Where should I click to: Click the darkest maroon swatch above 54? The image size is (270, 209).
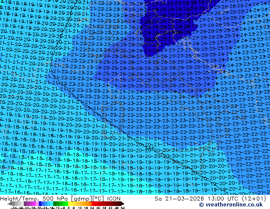pyautogui.click(x=120, y=204)
